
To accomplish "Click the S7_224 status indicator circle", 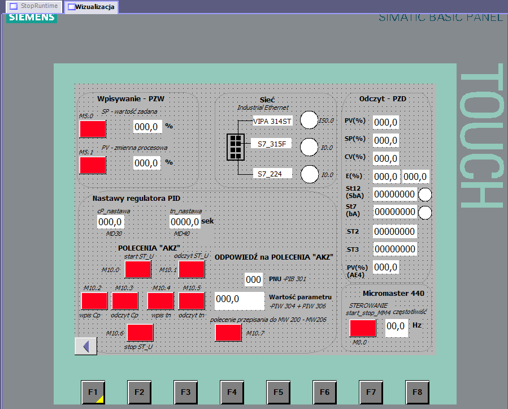I will [x=310, y=174].
